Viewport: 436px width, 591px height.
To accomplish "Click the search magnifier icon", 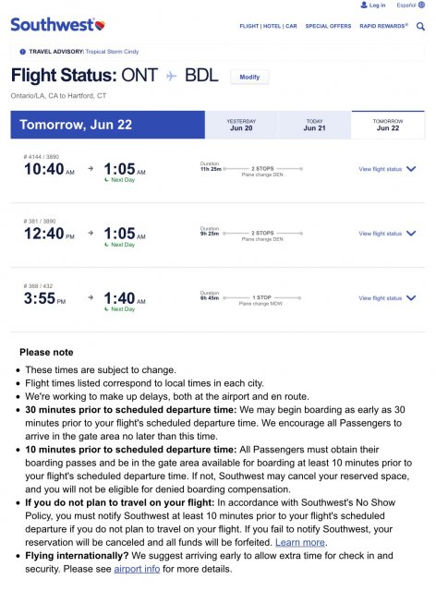I will (x=420, y=26).
